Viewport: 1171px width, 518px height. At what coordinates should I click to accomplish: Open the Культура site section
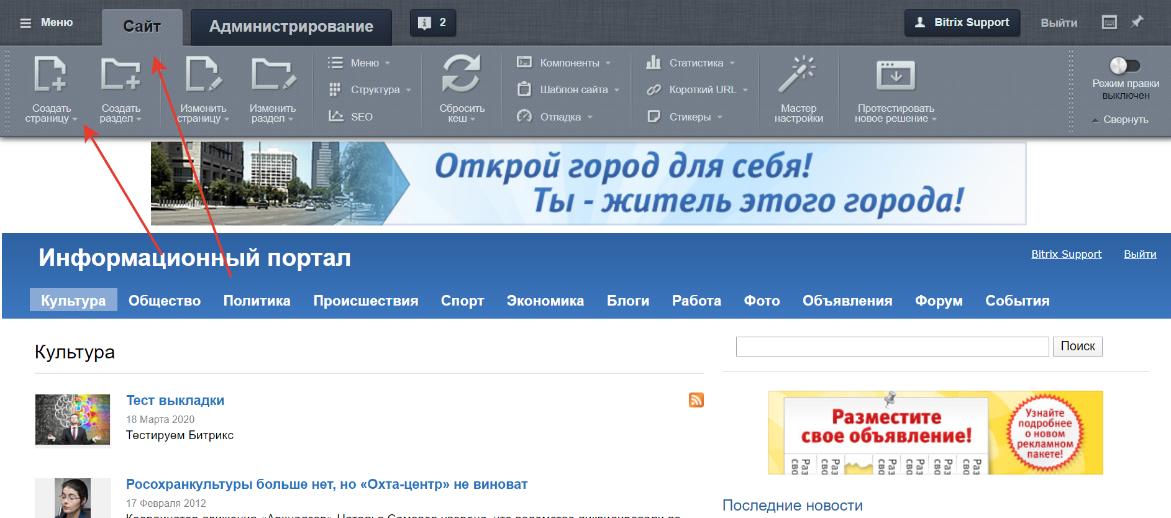[73, 300]
